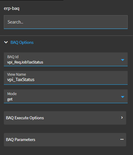Click the BAQ Options section heading
Viewport: 133px width, 155px height.
coord(22,42)
